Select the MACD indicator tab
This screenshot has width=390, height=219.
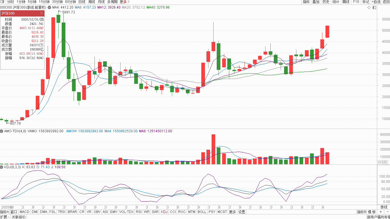[25, 212]
